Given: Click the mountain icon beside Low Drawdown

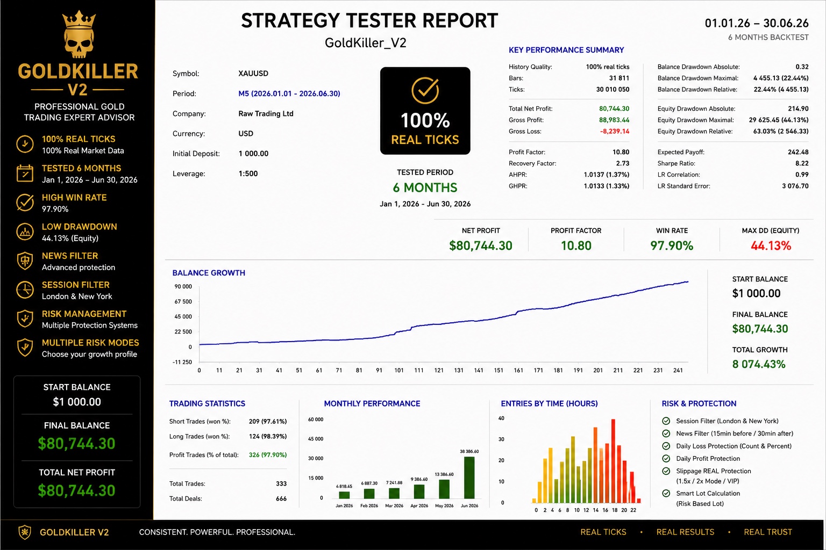Looking at the screenshot, I should [x=25, y=231].
